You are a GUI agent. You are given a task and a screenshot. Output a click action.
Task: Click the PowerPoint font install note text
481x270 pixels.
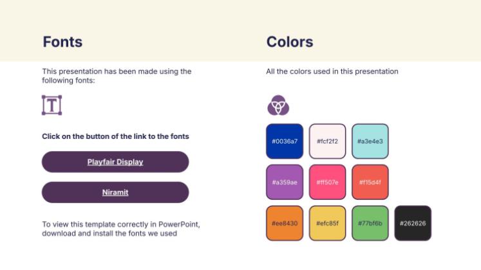pyautogui.click(x=121, y=229)
